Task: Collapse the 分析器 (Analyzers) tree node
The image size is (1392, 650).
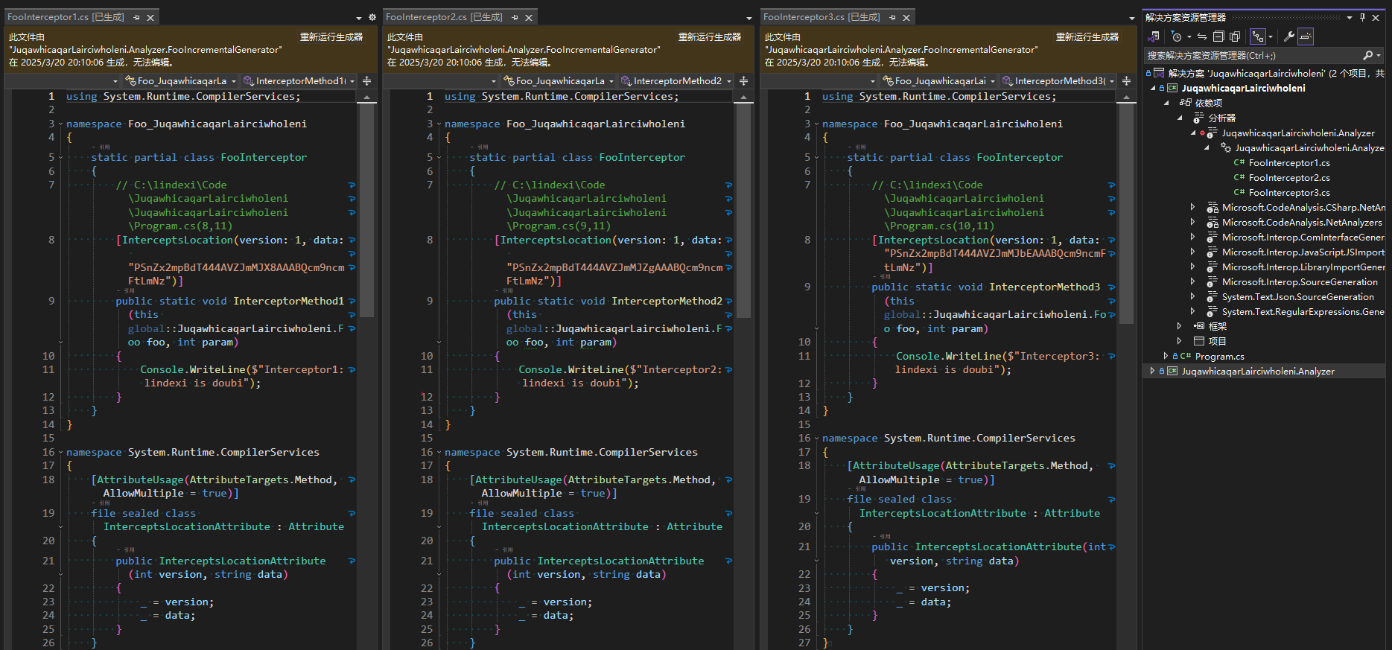Action: (x=1180, y=118)
